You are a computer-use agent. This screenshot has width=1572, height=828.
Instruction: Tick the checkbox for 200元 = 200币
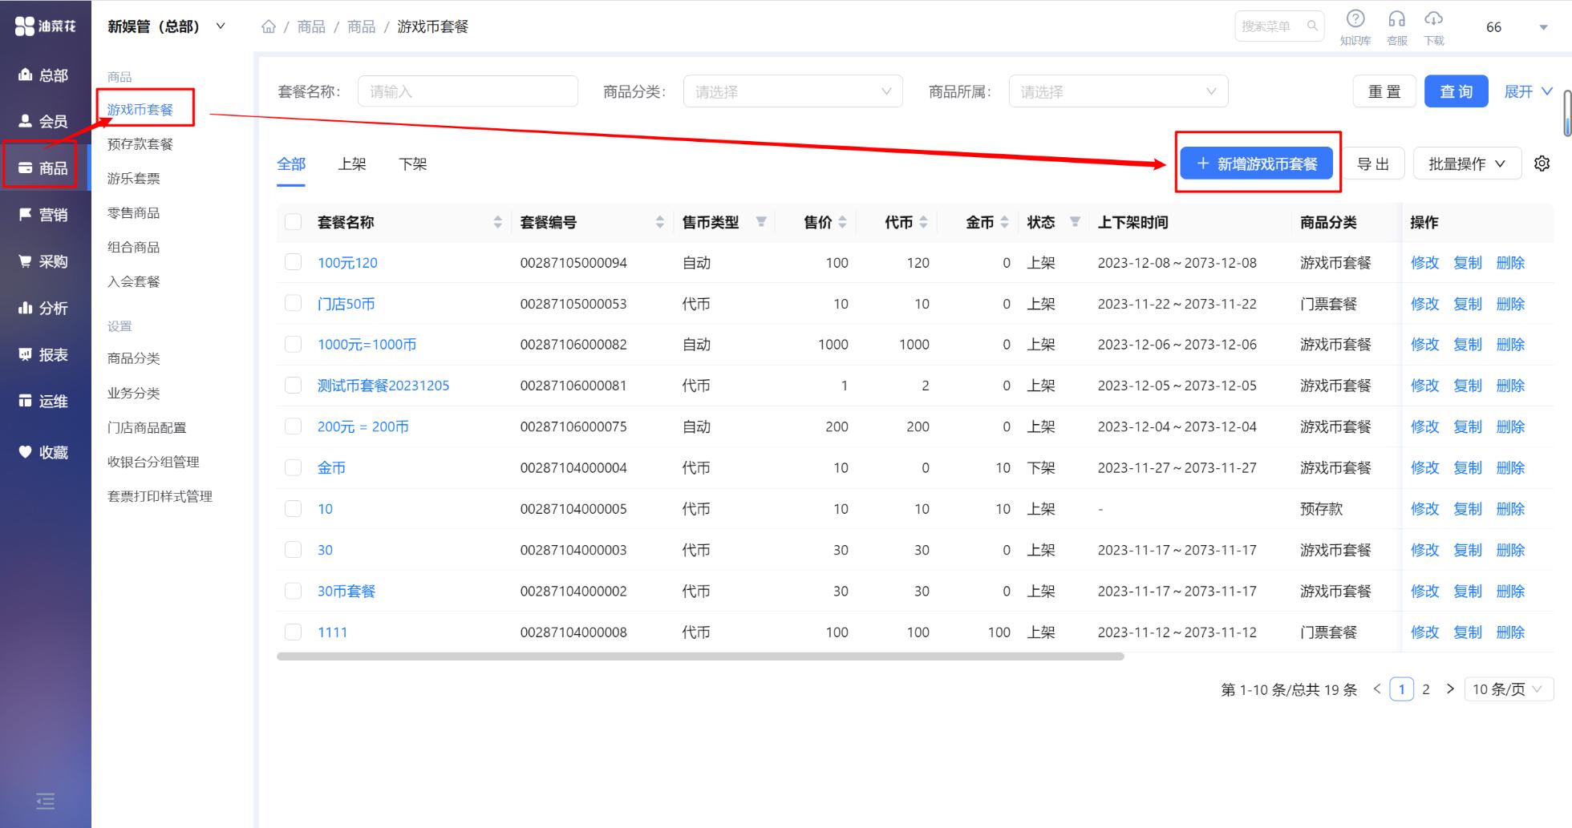click(294, 426)
